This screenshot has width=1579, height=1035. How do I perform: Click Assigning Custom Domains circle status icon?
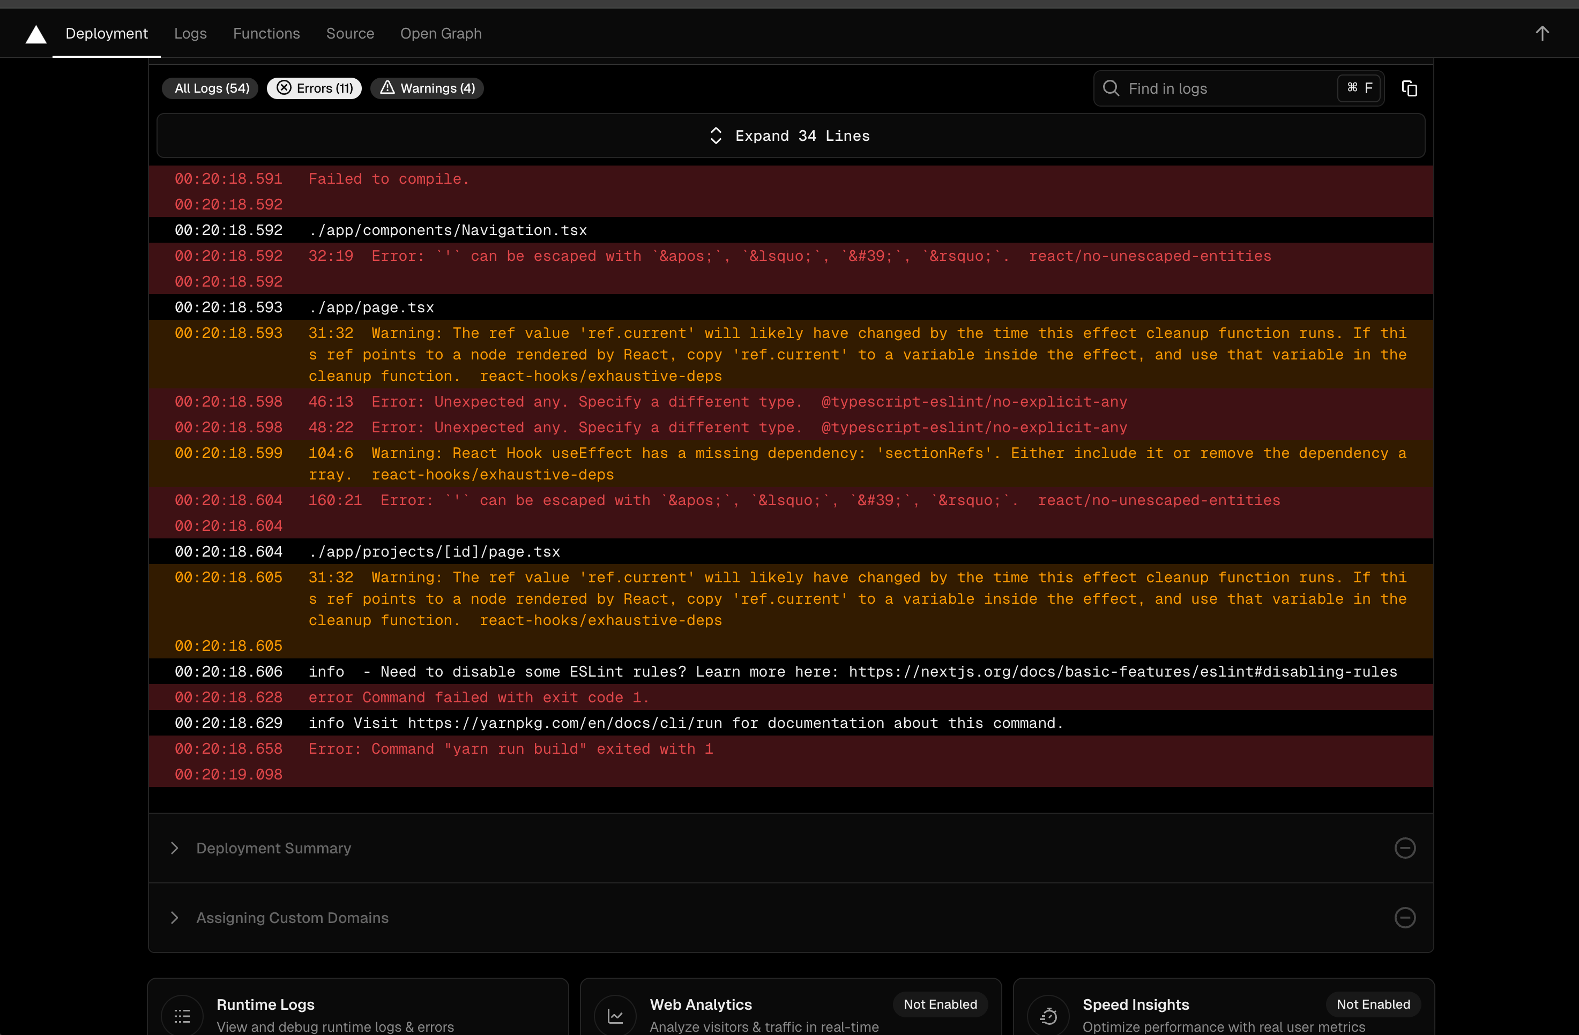point(1404,918)
